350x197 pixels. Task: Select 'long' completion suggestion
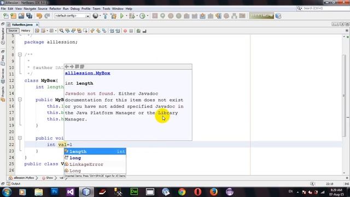(x=95, y=158)
